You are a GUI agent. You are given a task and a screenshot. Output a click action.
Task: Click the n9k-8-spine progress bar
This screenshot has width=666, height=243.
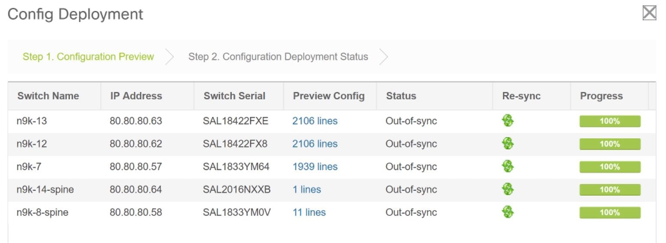click(610, 213)
